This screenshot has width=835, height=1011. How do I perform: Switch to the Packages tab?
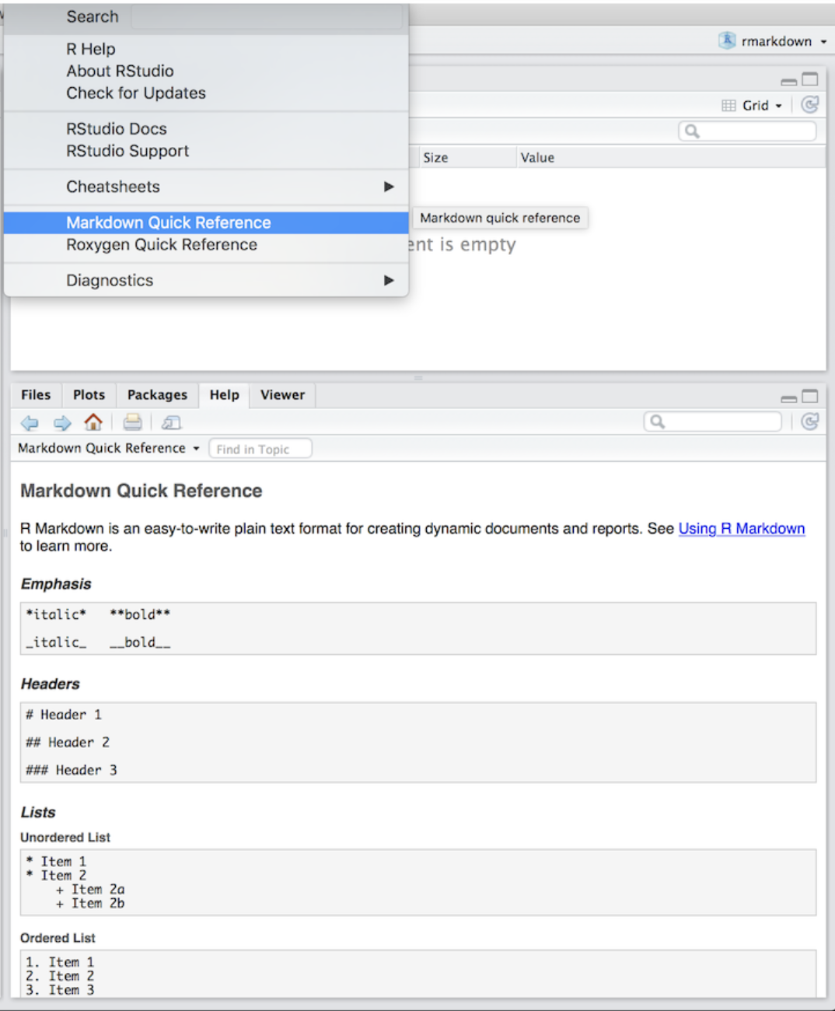point(157,395)
